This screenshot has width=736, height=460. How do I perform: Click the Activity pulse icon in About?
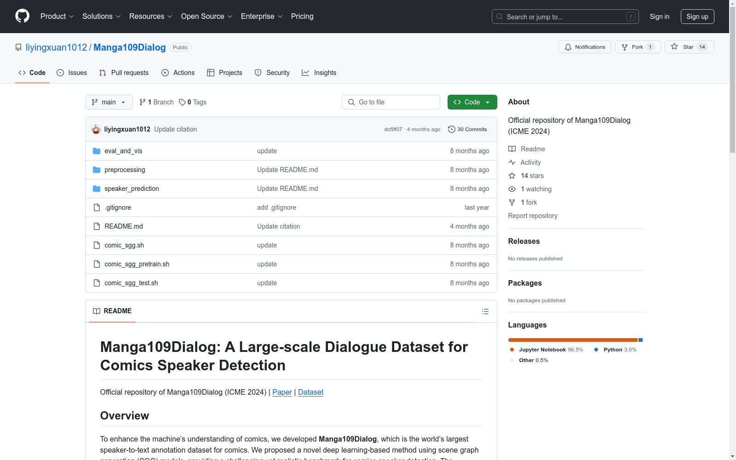coord(512,162)
